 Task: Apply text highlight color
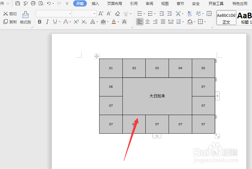point(103,22)
